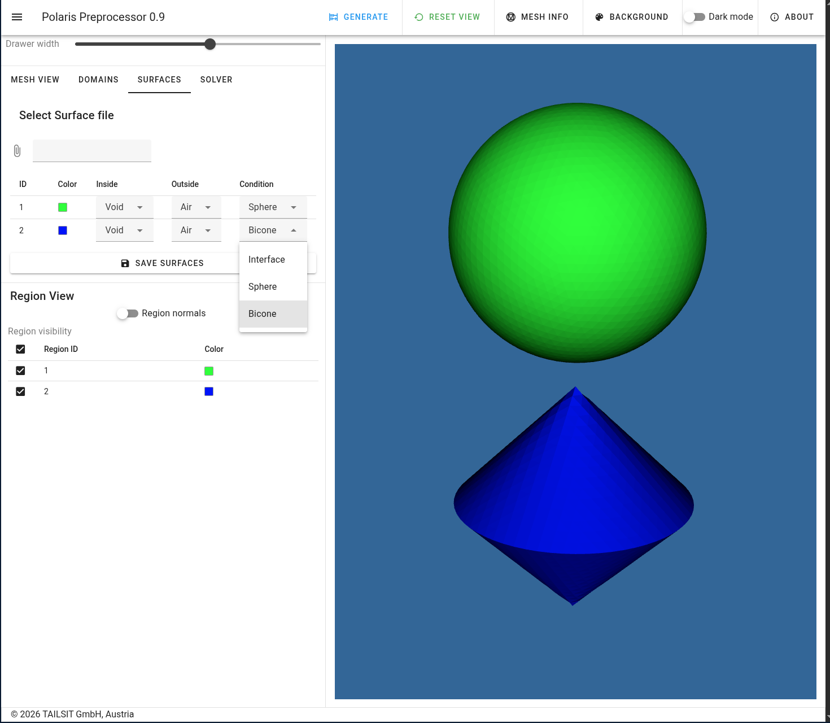This screenshot has height=723, width=830.
Task: Click the About info icon
Action: [x=775, y=17]
